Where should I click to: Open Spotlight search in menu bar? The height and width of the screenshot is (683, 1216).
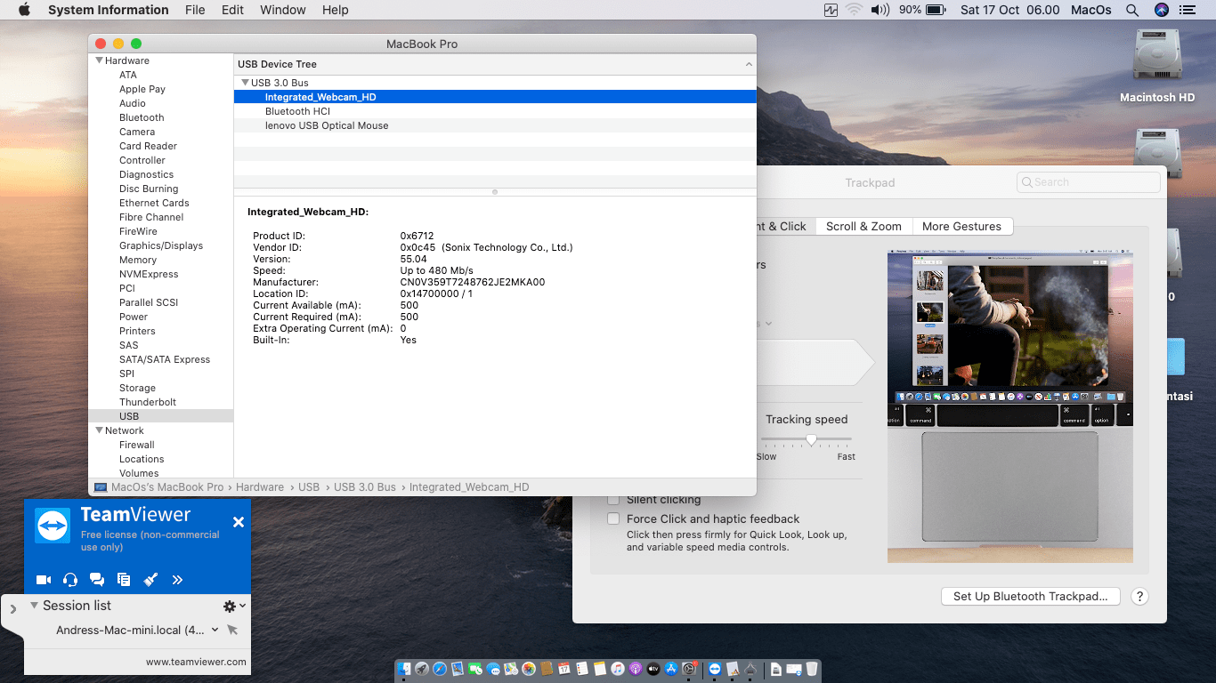[1132, 10]
